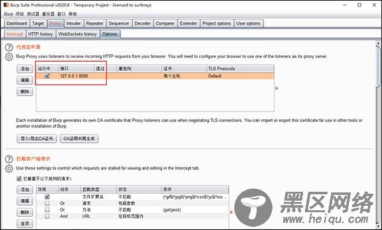Disable the 文件扩展名 rule checkbox
This screenshot has width=382, height=230.
pyautogui.click(x=47, y=196)
